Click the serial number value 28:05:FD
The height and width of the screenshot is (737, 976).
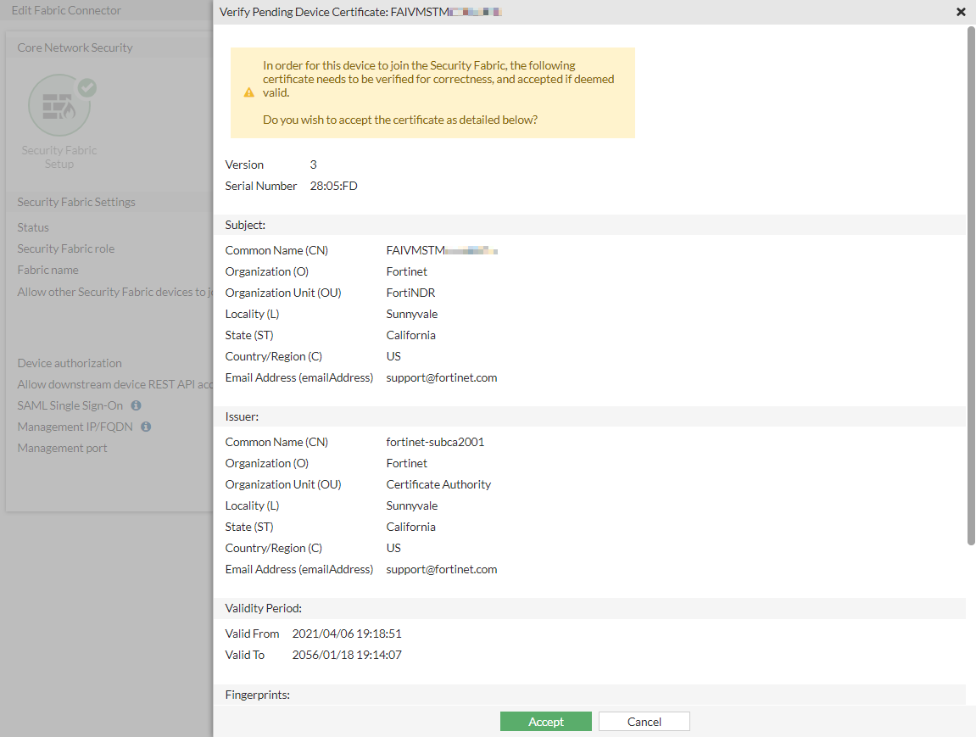[x=334, y=186]
